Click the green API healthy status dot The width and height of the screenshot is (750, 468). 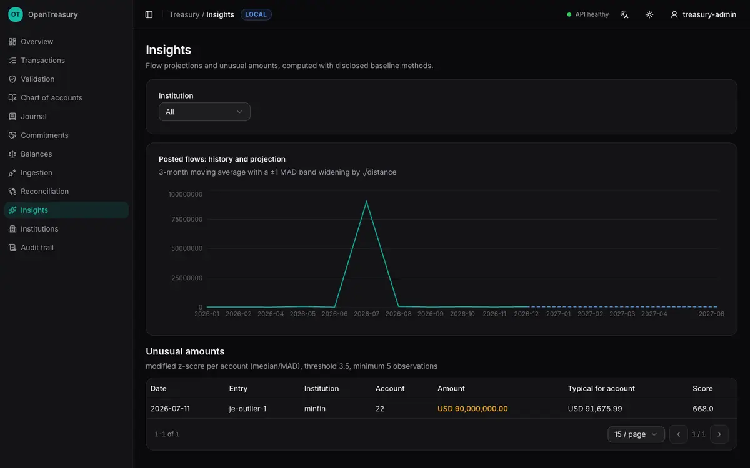point(569,14)
